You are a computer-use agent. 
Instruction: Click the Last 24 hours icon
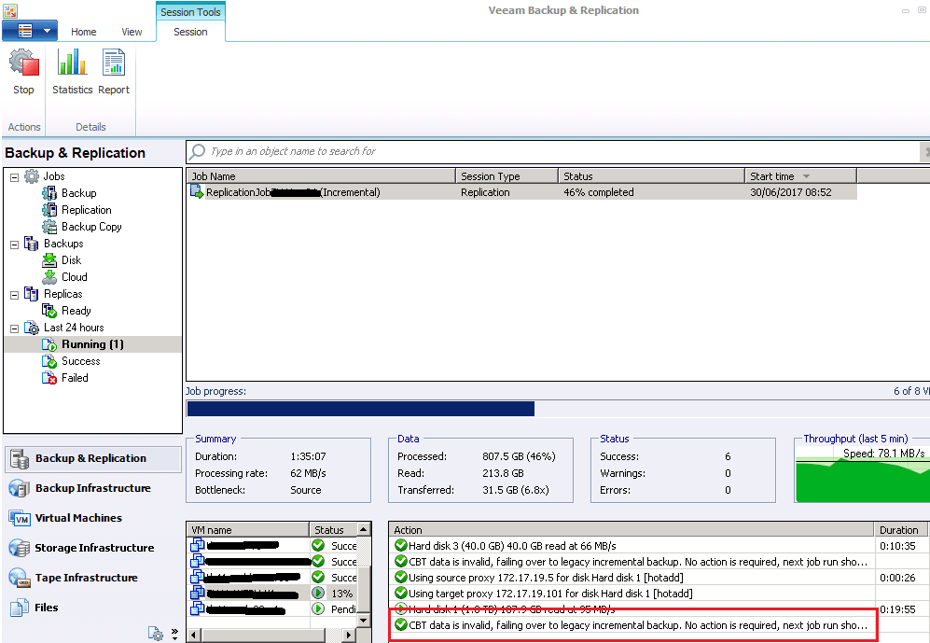(x=32, y=328)
